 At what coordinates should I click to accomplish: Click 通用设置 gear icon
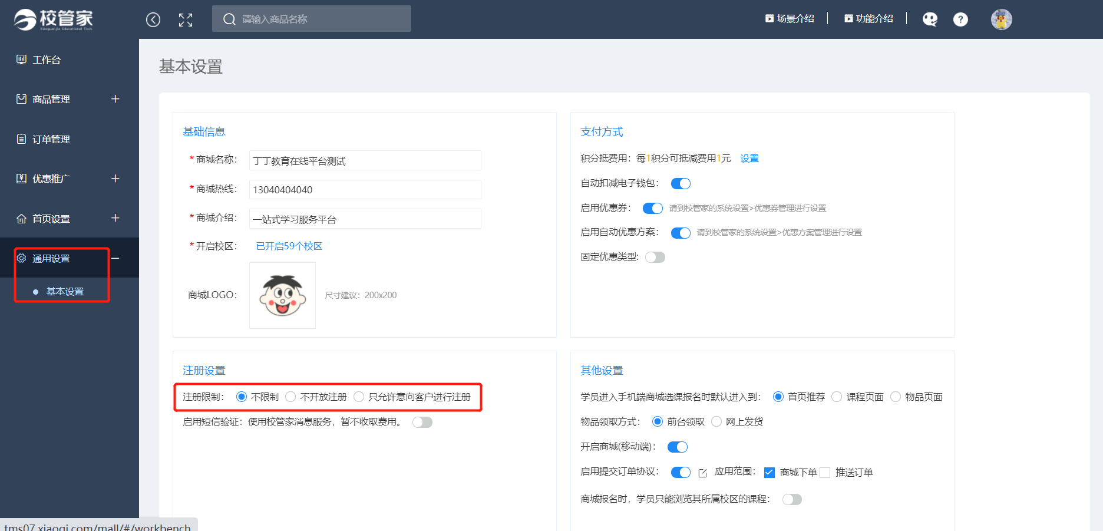click(21, 258)
